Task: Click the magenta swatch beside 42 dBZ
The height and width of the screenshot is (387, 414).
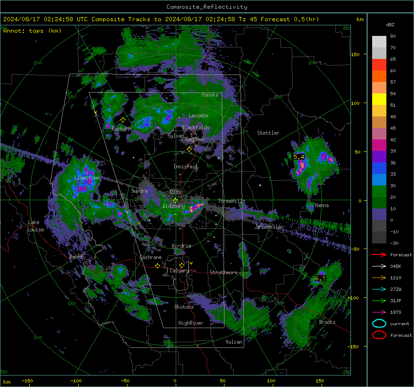Action: click(x=379, y=145)
